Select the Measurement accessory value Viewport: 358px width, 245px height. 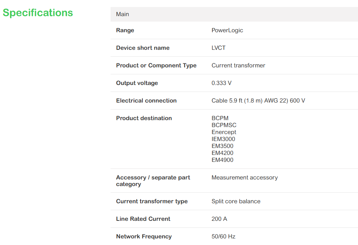(x=245, y=178)
